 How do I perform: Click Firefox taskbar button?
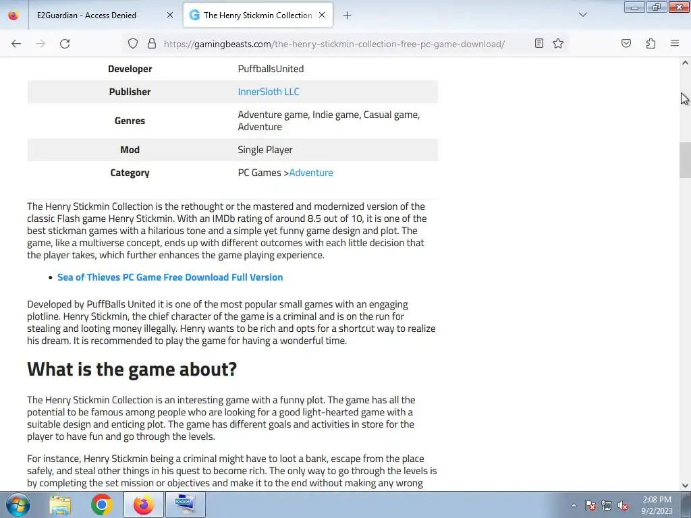click(x=143, y=505)
